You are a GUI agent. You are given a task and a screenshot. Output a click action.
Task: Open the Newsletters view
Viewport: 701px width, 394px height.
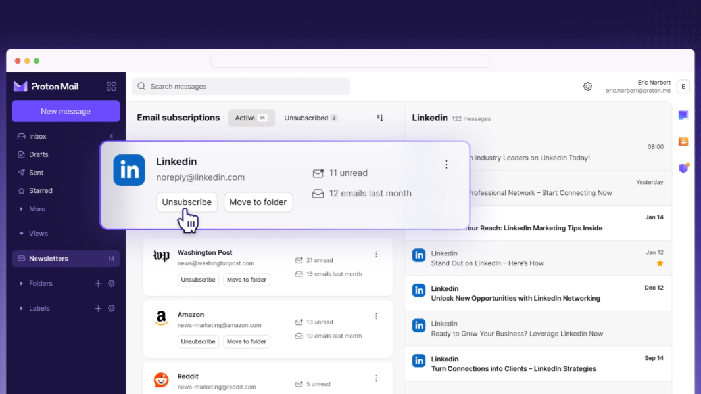(47, 258)
